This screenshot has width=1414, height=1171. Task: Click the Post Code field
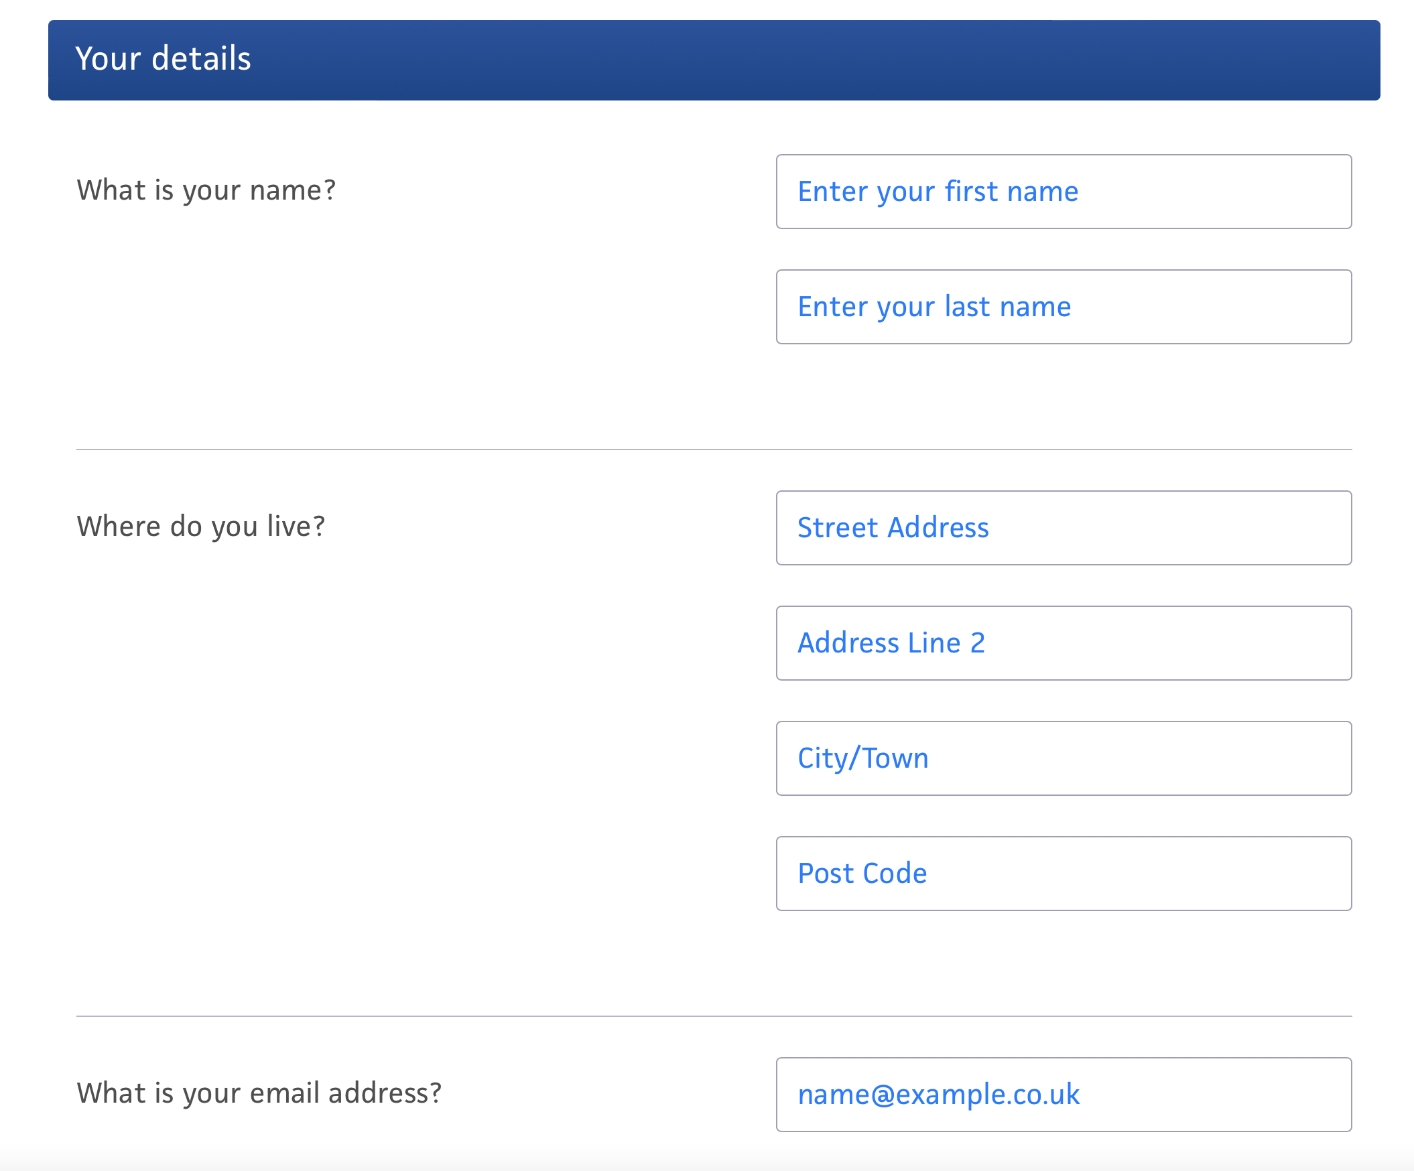point(1064,874)
